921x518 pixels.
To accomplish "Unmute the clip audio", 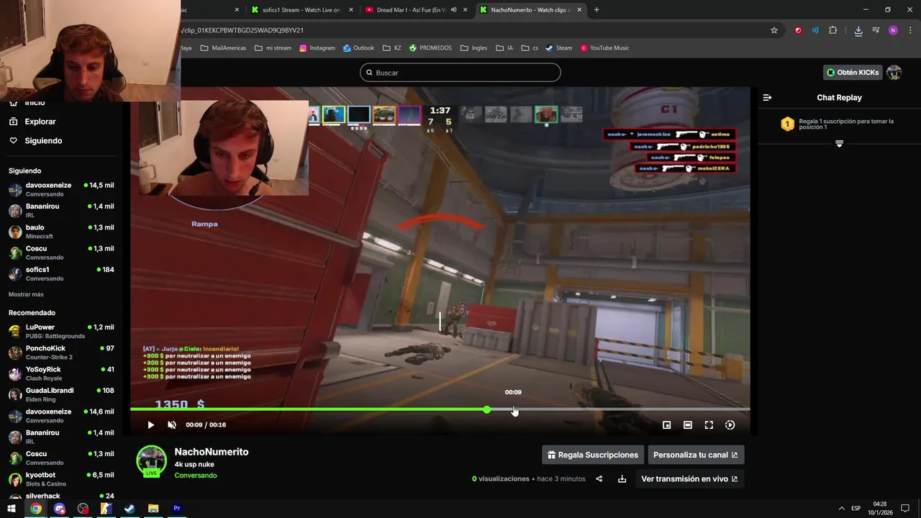I will click(x=172, y=425).
